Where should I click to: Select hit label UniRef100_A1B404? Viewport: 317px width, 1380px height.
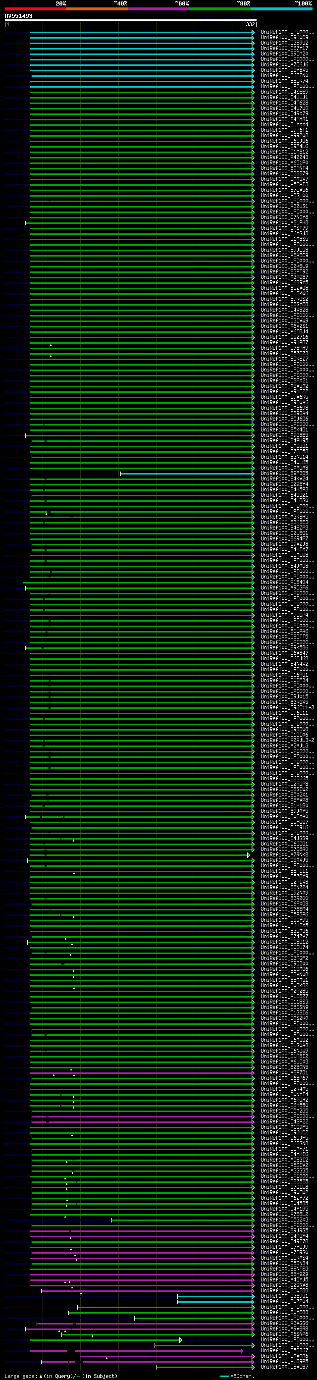284,583
